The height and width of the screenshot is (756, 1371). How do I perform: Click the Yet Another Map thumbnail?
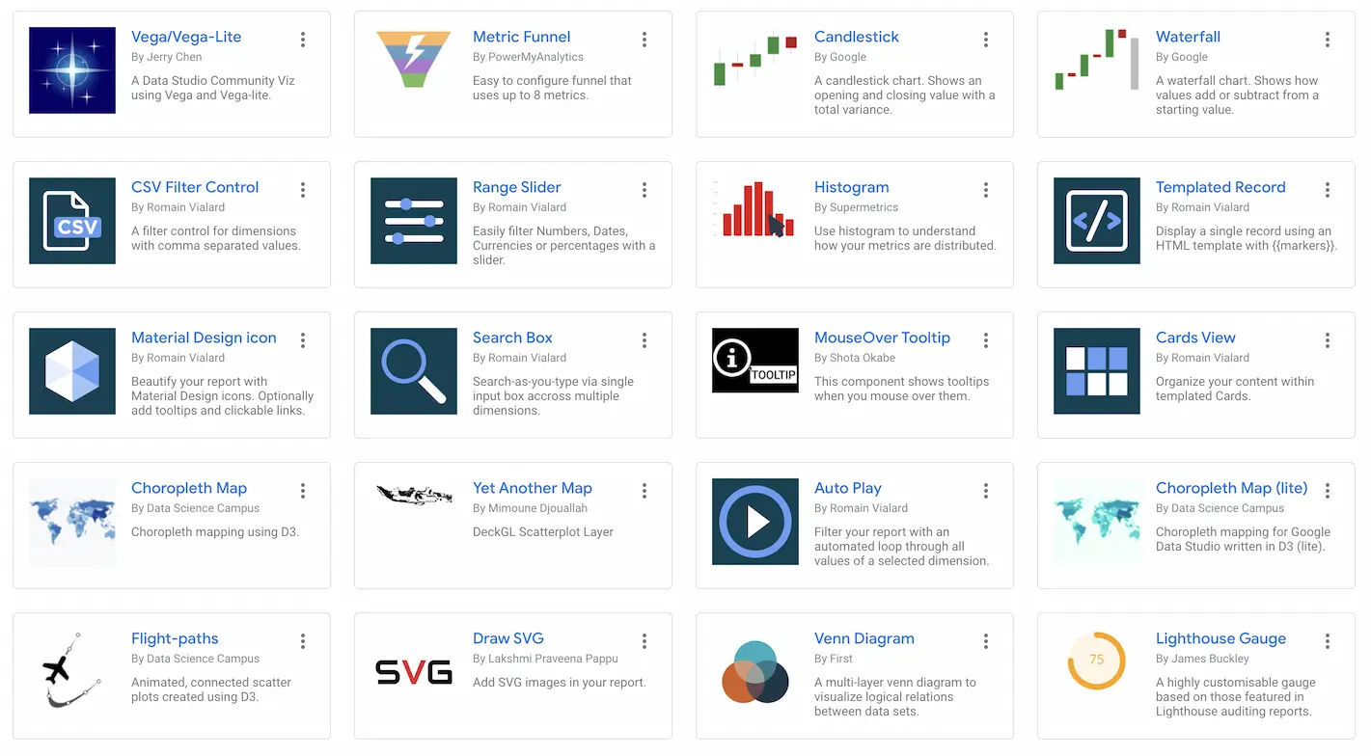414,495
